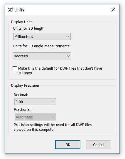Click the chevron on the 0.00 decimal box
125x159 pixels.
(53, 102)
